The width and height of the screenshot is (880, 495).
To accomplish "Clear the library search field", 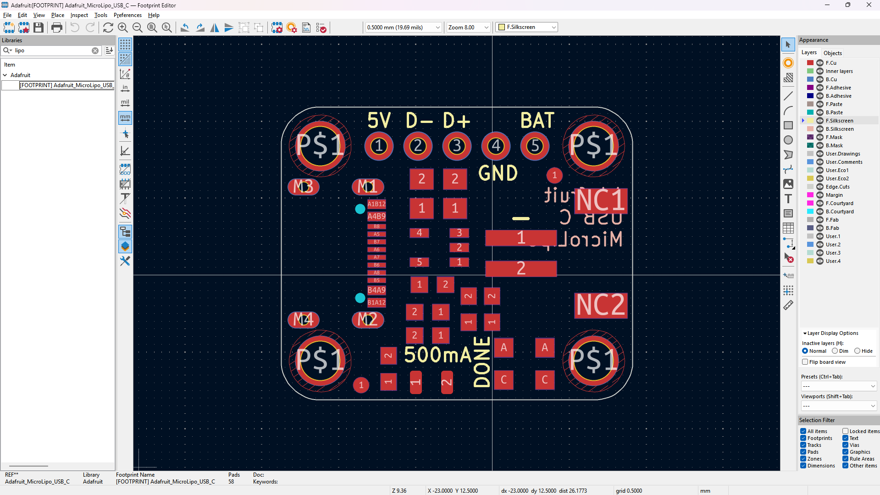I will 95,50.
